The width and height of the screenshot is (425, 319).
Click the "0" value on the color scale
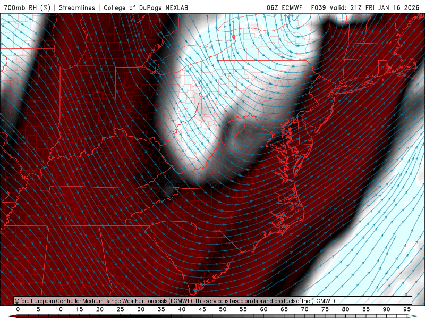(x=18, y=309)
